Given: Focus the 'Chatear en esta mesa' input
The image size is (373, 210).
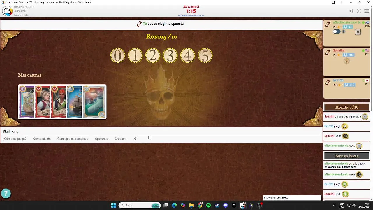Looking at the screenshot, I should [292, 198].
